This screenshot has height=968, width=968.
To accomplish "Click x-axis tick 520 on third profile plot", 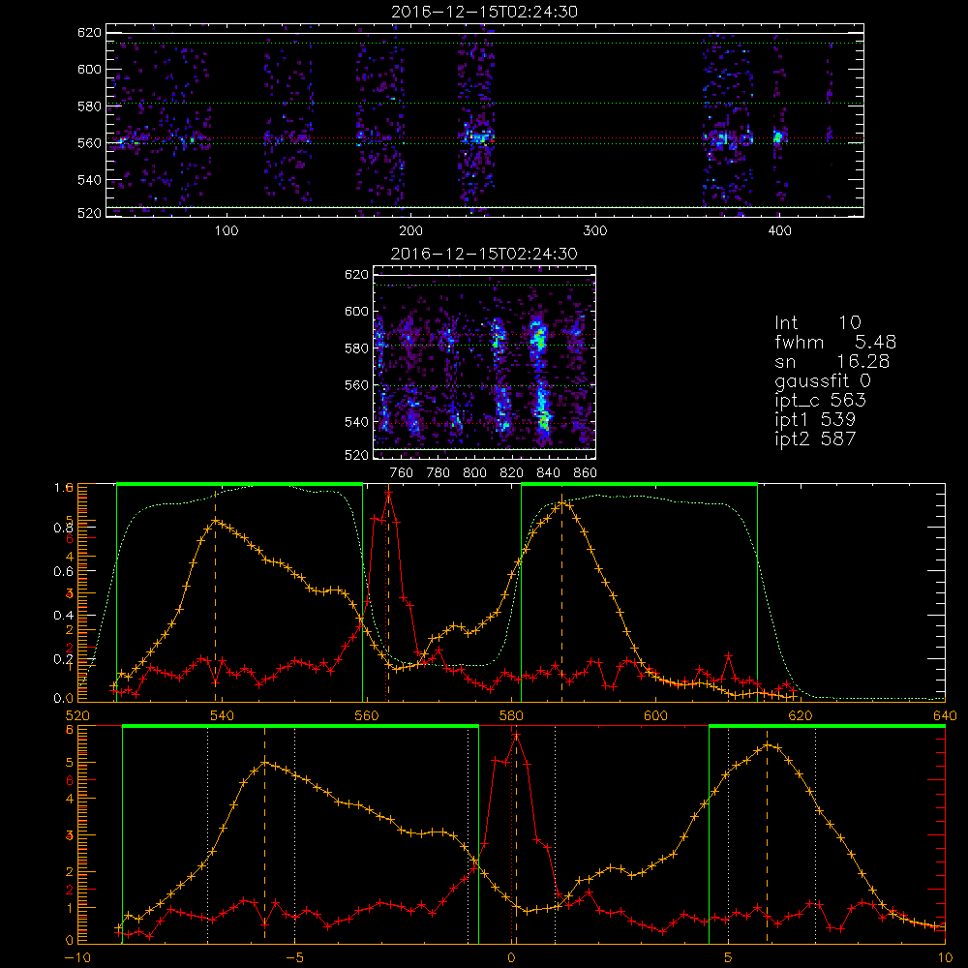I will tap(77, 715).
